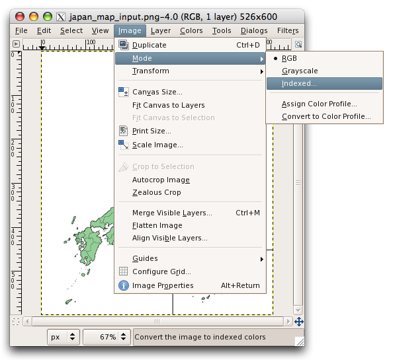
Task: Open the Filters menu
Action: pyautogui.click(x=288, y=30)
